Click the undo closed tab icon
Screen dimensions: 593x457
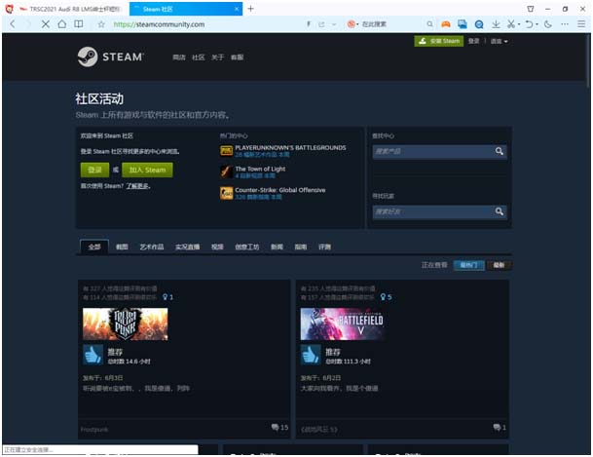(529, 24)
